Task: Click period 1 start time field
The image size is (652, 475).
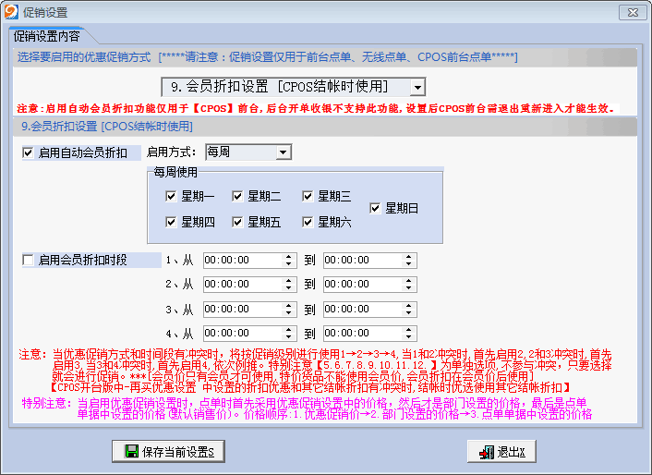Action: 242,261
